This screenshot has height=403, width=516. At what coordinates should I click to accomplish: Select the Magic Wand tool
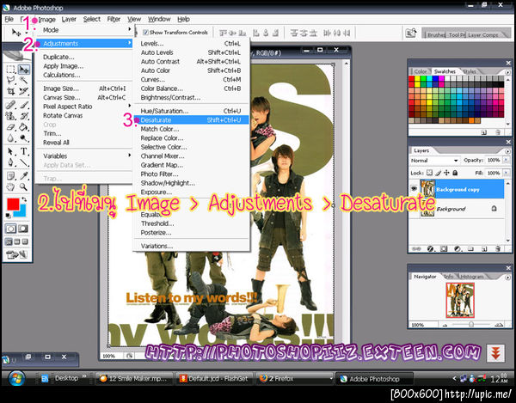[x=24, y=80]
